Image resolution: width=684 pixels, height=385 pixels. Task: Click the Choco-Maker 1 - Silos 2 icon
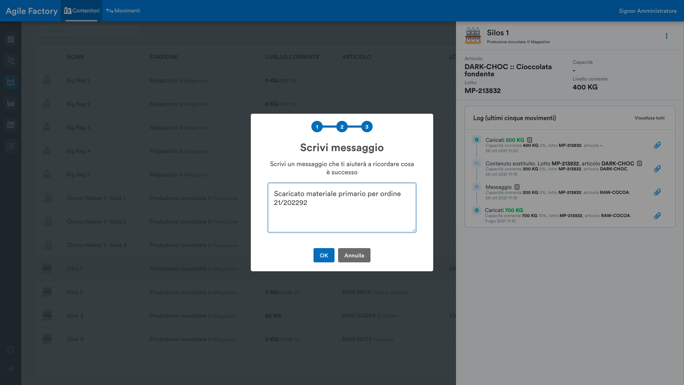(x=47, y=222)
